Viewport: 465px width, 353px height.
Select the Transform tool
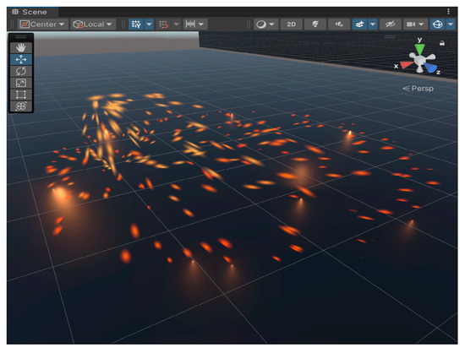pos(21,106)
